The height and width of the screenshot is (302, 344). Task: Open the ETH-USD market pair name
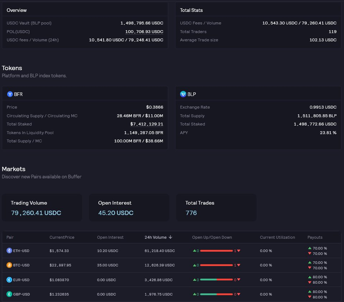click(21, 251)
